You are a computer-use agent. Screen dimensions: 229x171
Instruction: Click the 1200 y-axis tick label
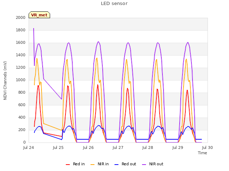click(x=21, y=68)
